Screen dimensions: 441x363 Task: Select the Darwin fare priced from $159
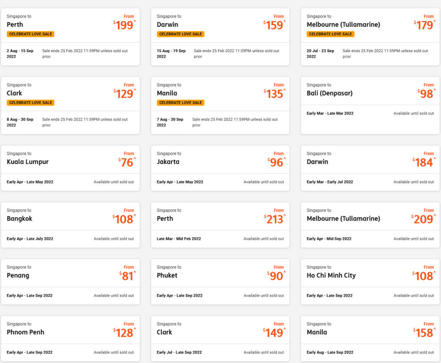[220, 25]
